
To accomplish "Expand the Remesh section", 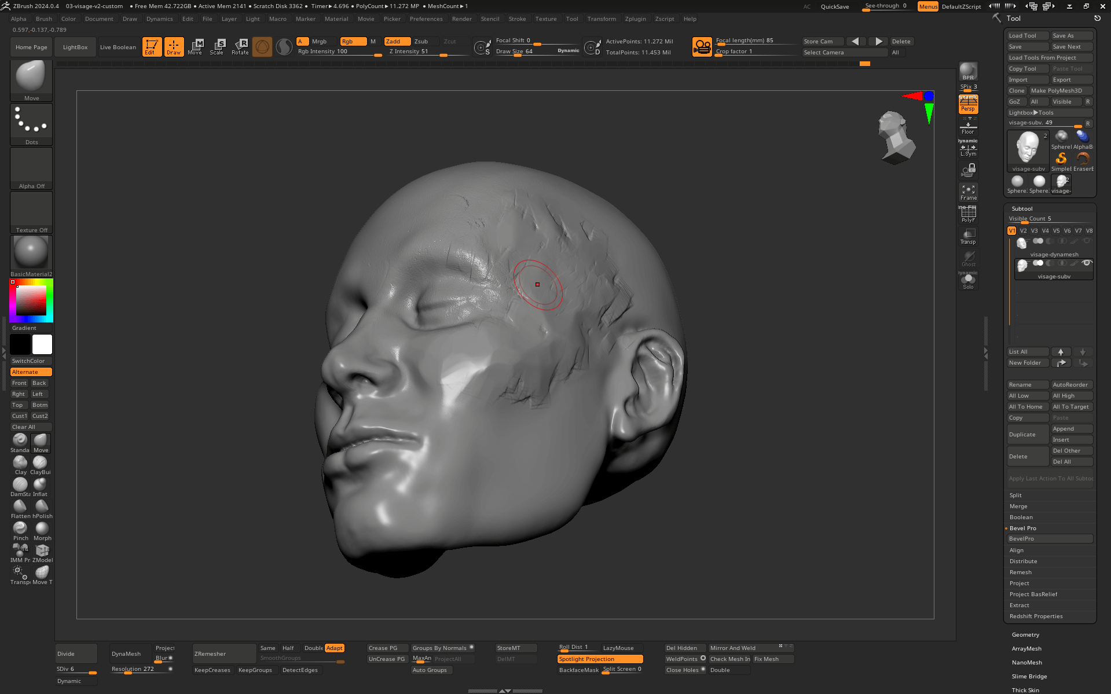I will [x=1020, y=572].
